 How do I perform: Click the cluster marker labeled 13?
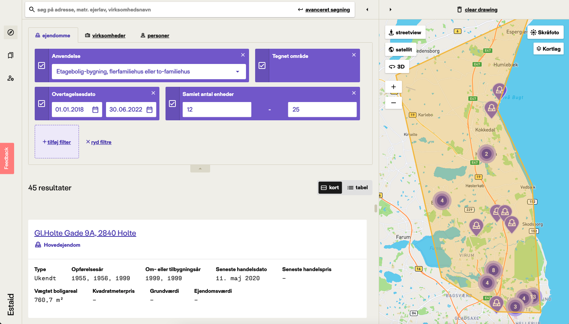pos(533,297)
